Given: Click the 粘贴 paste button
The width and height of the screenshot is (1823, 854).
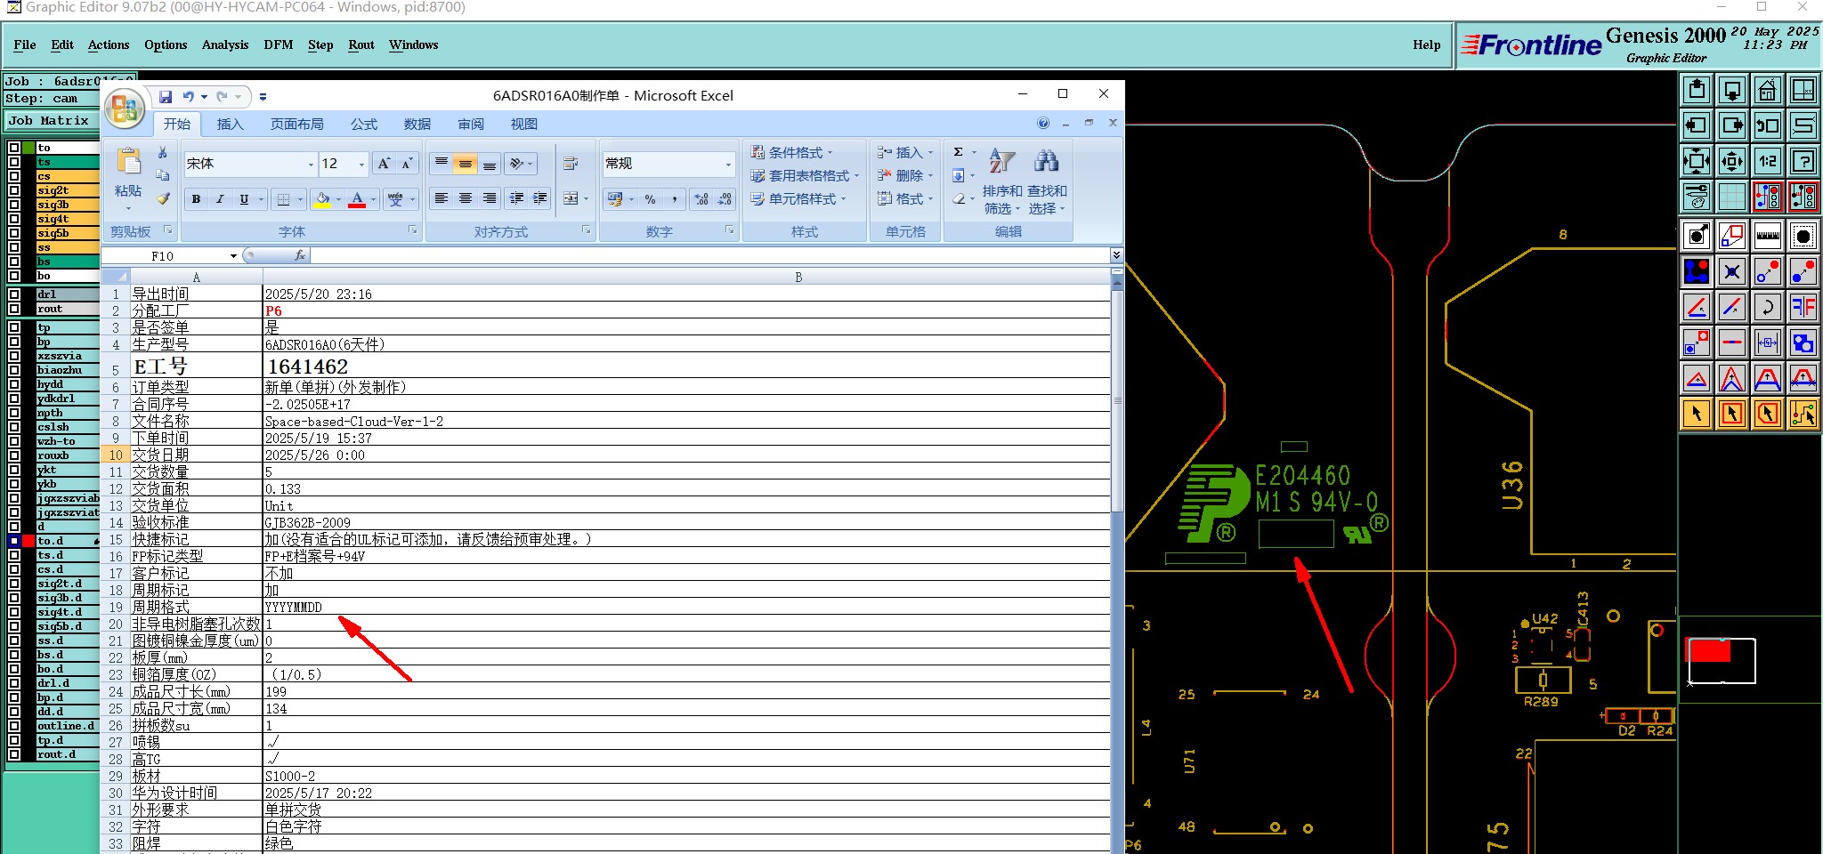Looking at the screenshot, I should (128, 178).
